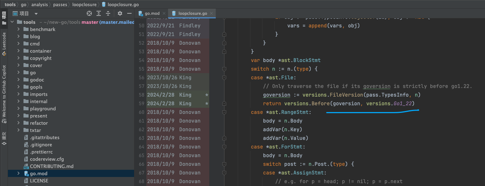485x186 pixels.
Task: Hide the Project tool window with minus icon
Action: click(129, 13)
